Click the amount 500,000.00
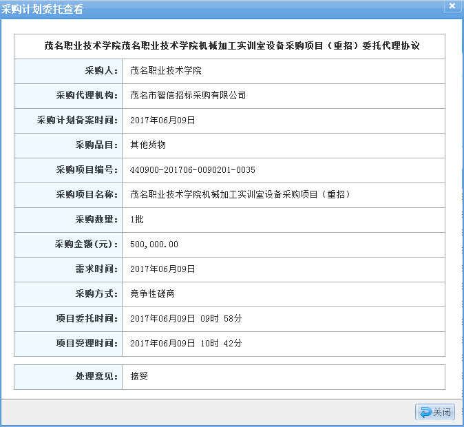Screen dimensions: 464x427 click(x=154, y=244)
